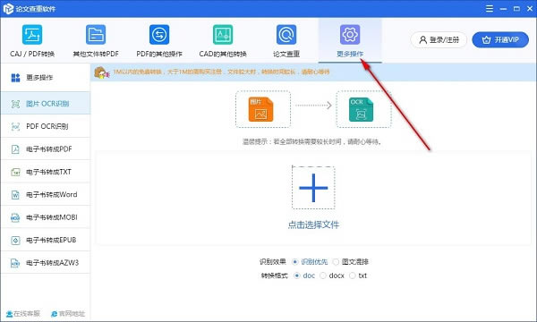
Task: Open 官网地址 link
Action: (68, 314)
